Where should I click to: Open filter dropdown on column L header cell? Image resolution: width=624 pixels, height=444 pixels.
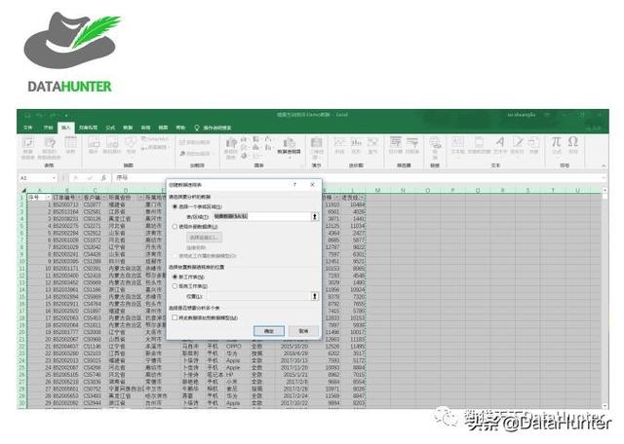363,198
